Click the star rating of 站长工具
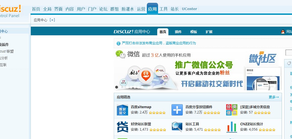Image resolution: width=292 pixels, height=139 pixels. click(x=212, y=130)
